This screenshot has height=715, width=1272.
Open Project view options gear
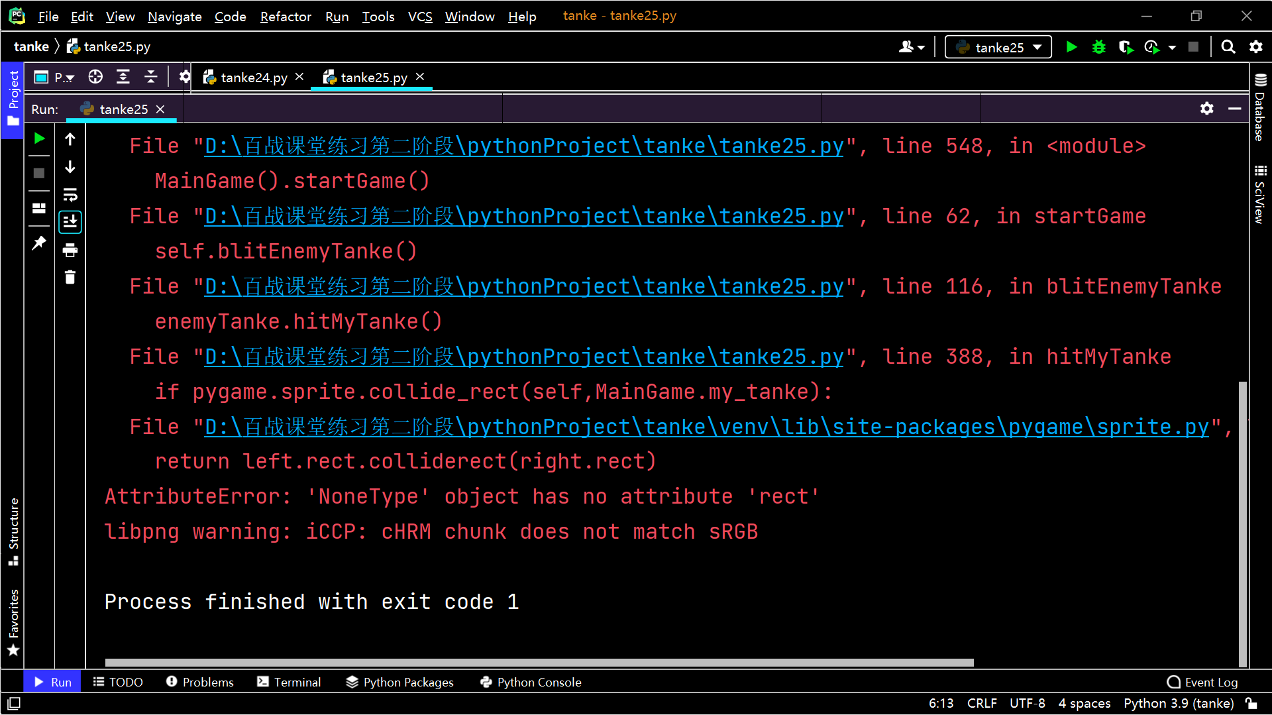pos(185,77)
